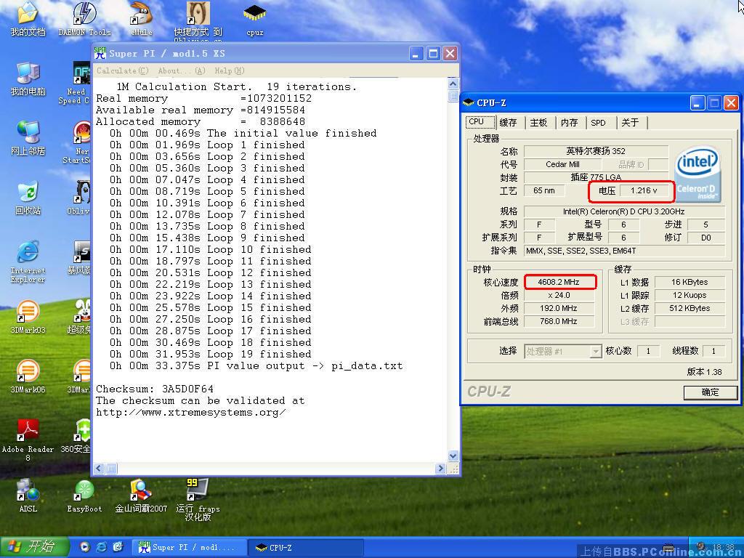The width and height of the screenshot is (744, 558).
Task: Open the Help menu in Super PI
Action: [x=229, y=70]
